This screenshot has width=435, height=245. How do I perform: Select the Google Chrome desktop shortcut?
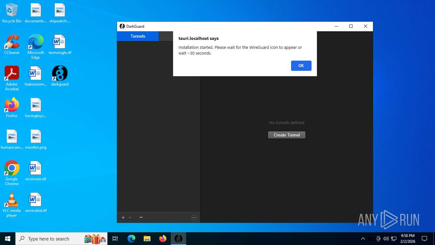(12, 173)
